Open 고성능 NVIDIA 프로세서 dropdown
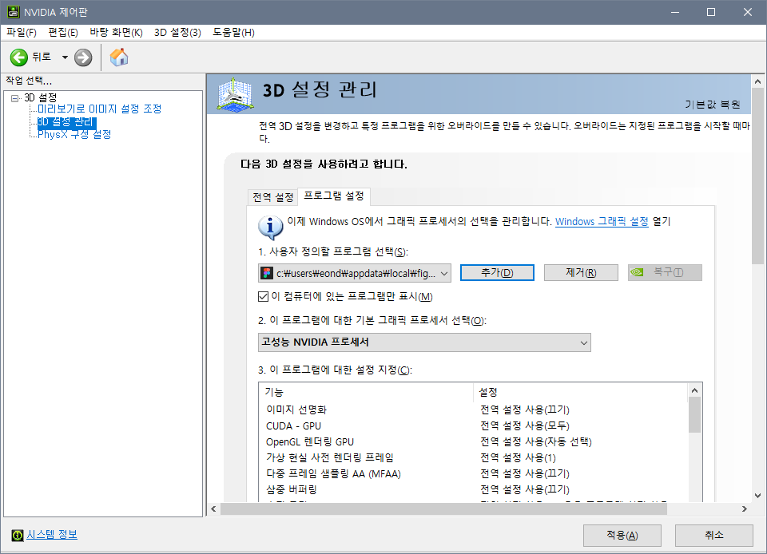This screenshot has height=554, width=767. (x=424, y=342)
